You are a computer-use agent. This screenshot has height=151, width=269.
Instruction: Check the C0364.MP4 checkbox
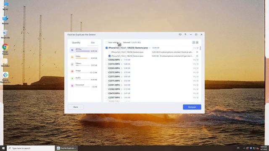(x=106, y=60)
